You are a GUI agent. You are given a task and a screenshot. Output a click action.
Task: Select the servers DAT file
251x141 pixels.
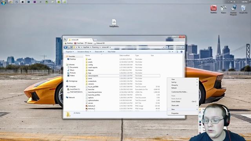91,103
